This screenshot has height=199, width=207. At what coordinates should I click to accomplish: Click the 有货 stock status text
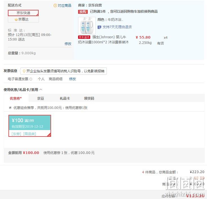coord(160,43)
